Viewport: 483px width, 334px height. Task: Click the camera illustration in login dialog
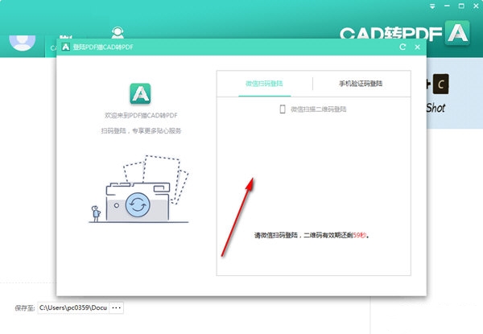138,188
